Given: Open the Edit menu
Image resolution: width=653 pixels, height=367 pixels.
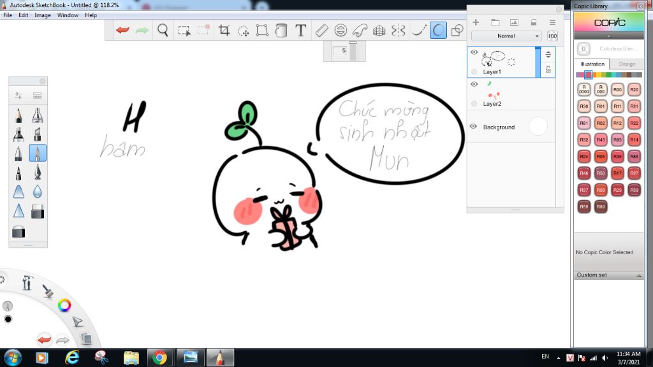Looking at the screenshot, I should coord(24,15).
